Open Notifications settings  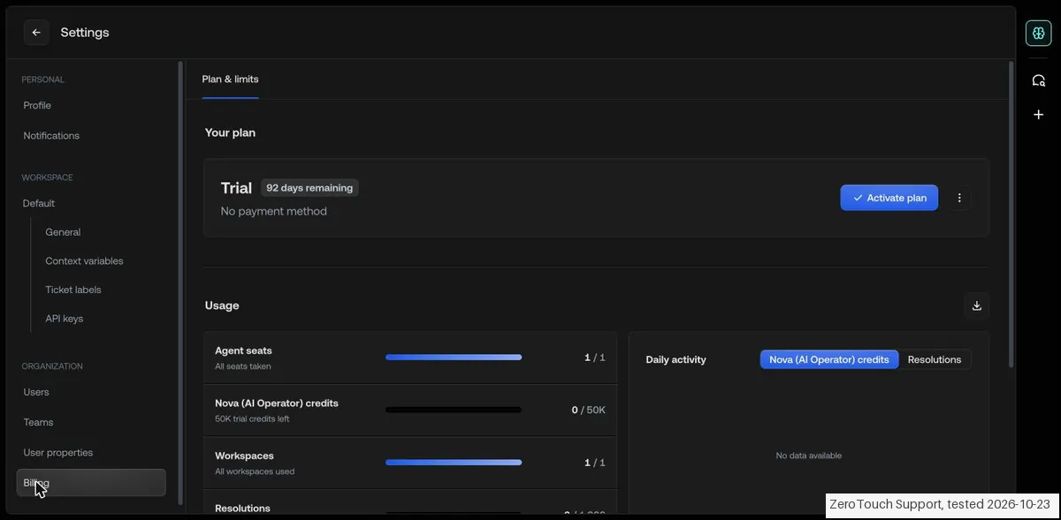click(x=51, y=135)
